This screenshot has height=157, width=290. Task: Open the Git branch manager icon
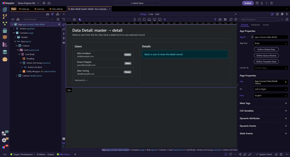click(5, 16)
